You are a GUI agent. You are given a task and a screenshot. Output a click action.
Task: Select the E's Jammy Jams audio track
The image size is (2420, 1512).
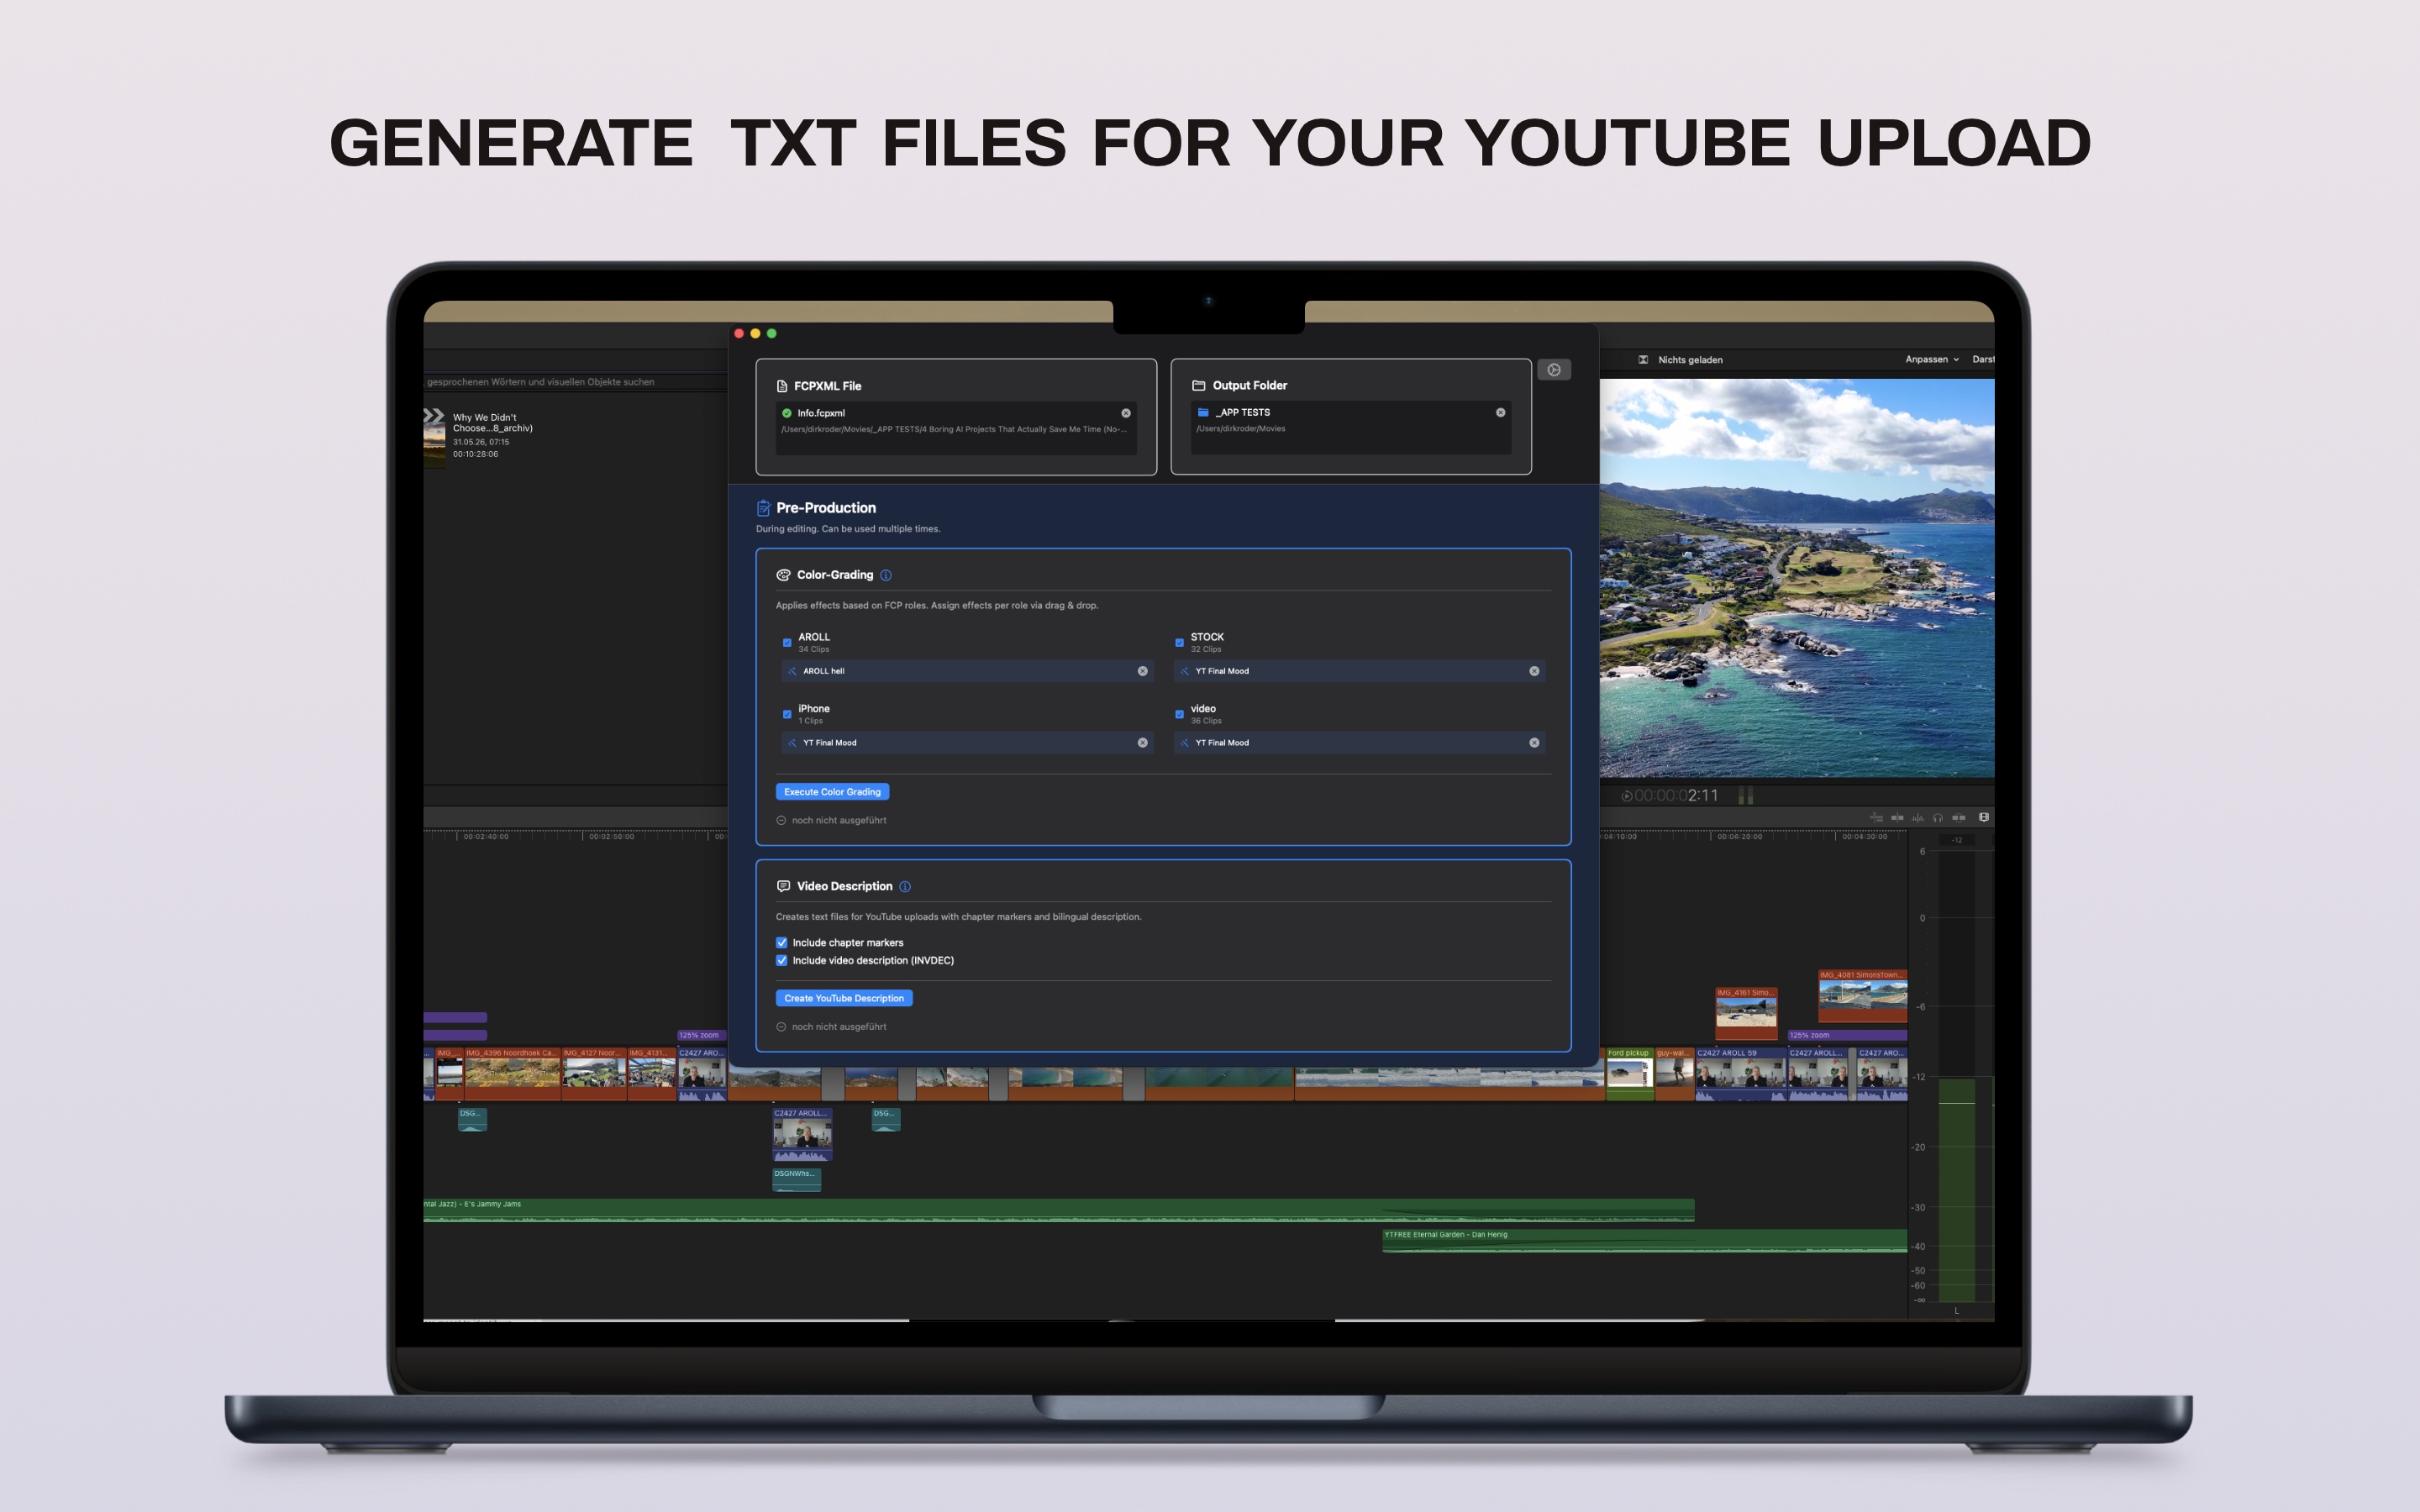[x=1058, y=1210]
